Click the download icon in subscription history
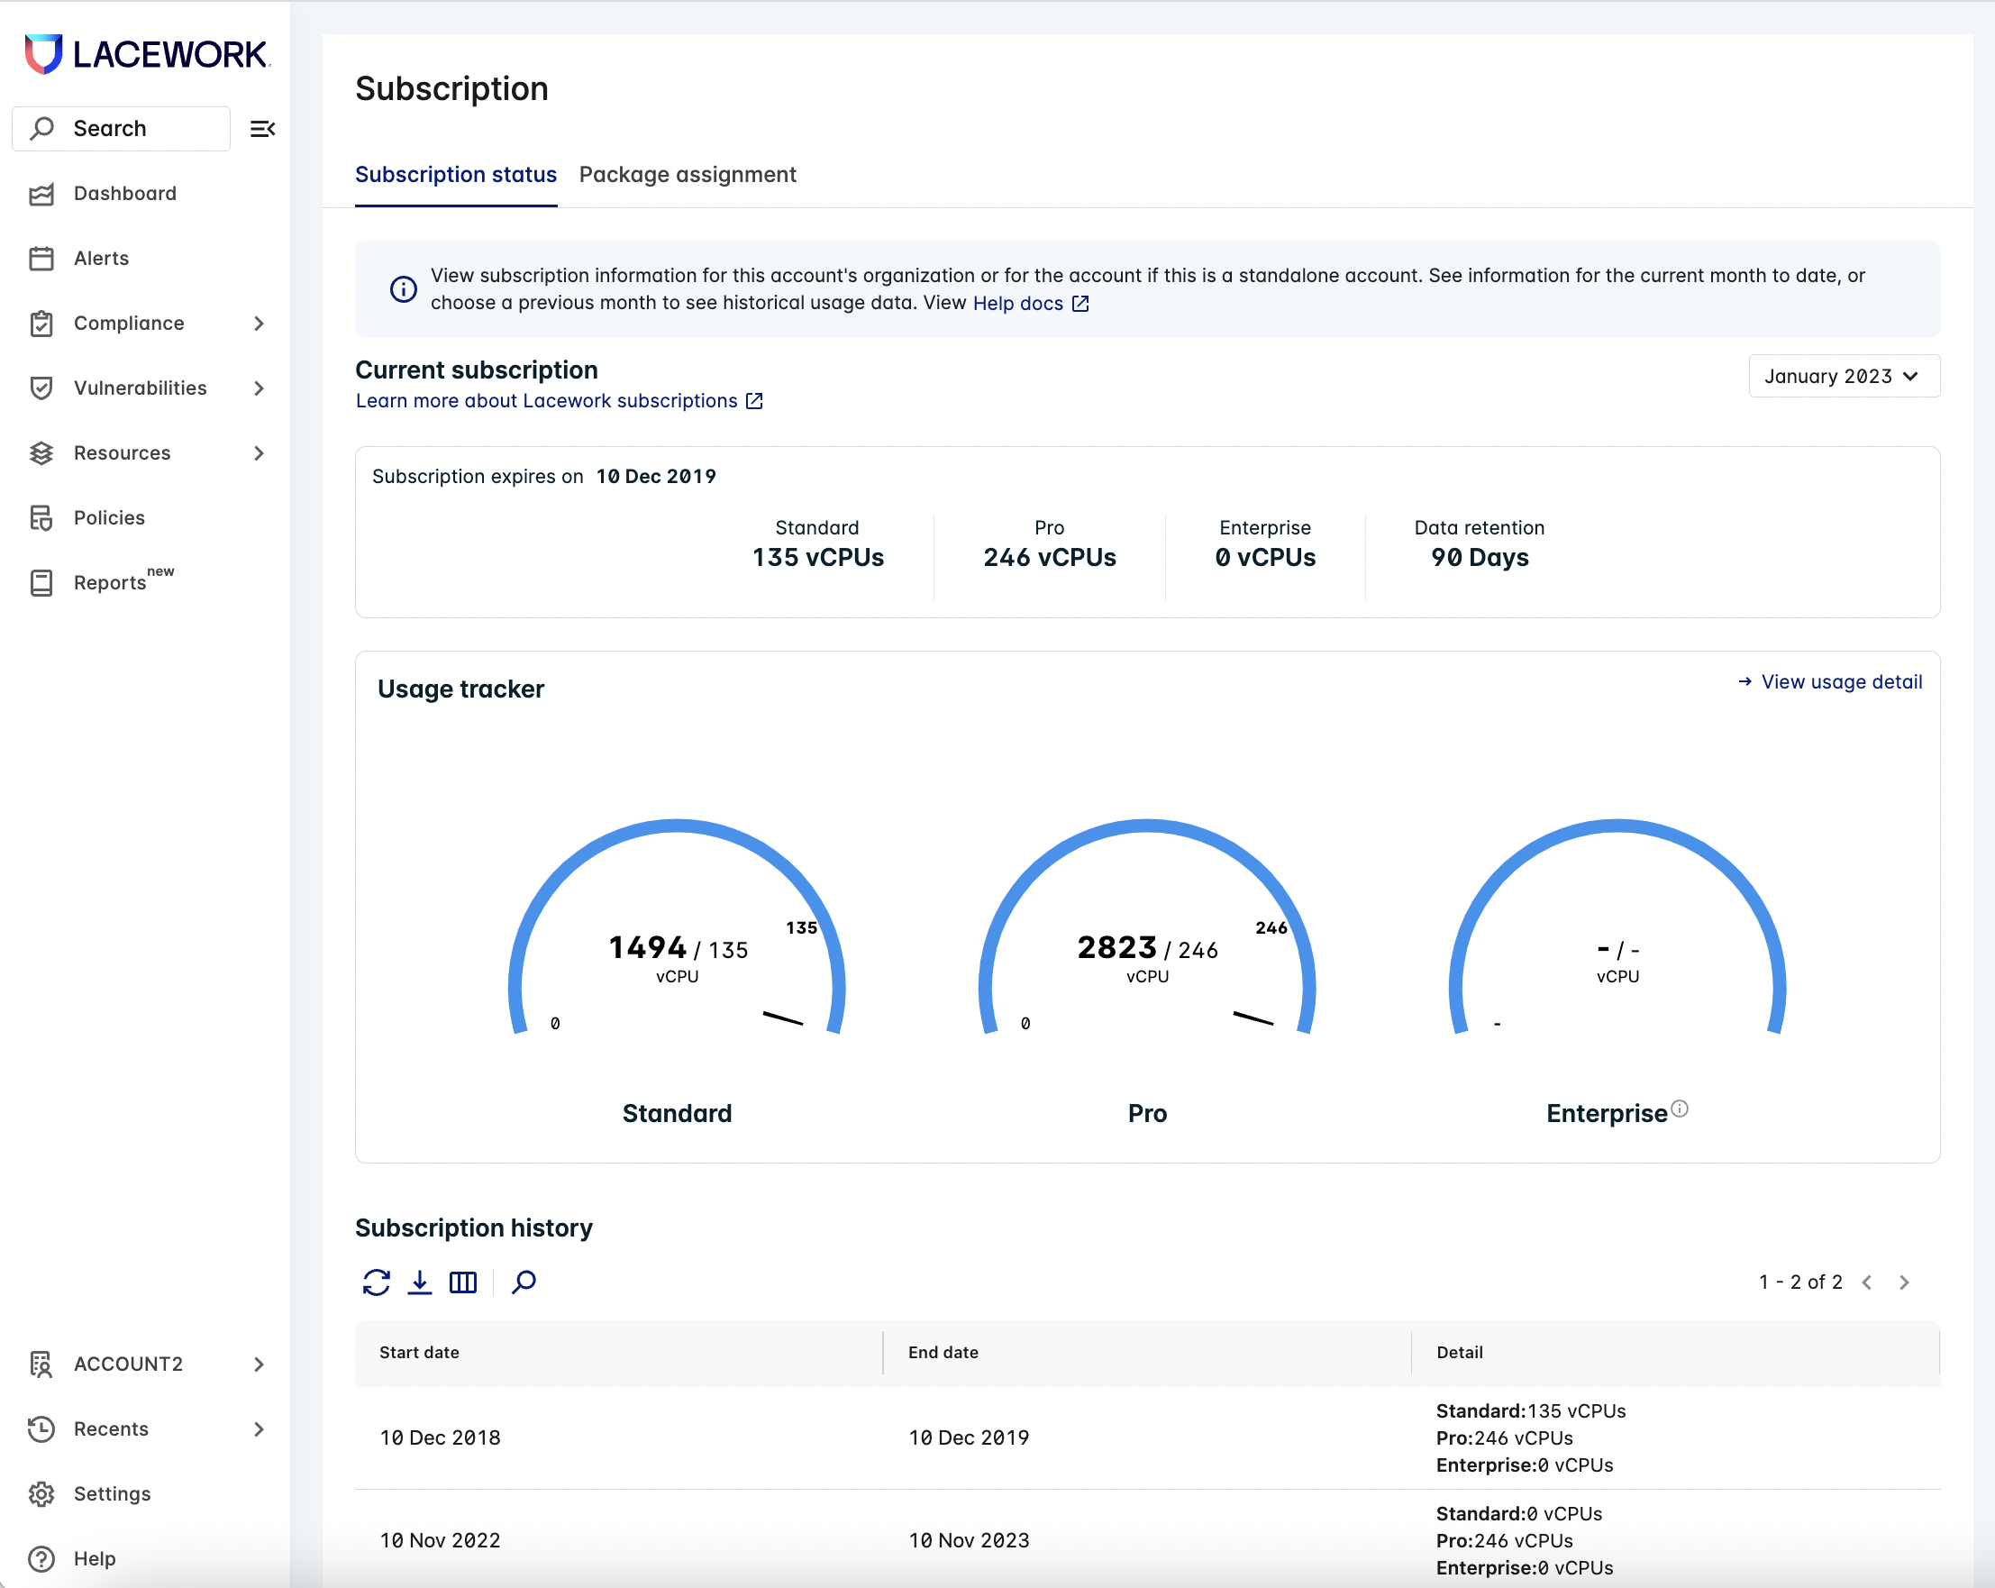Viewport: 1995px width, 1588px height. [419, 1282]
